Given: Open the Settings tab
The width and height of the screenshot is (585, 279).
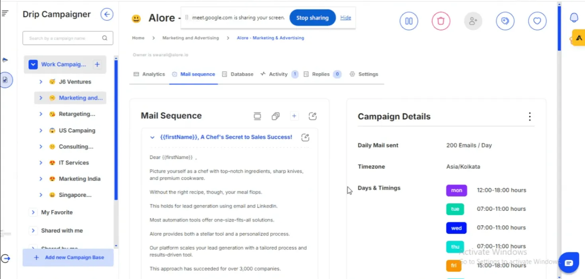Looking at the screenshot, I should coord(364,74).
